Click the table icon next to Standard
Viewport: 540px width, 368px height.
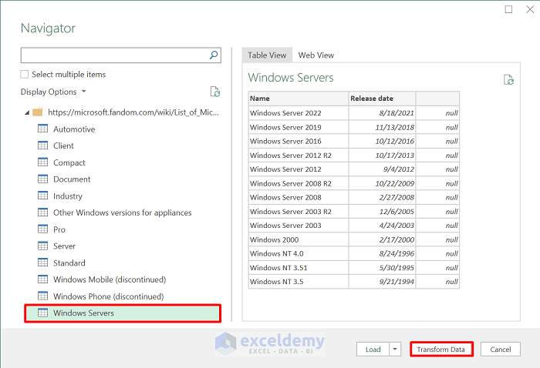coord(42,263)
